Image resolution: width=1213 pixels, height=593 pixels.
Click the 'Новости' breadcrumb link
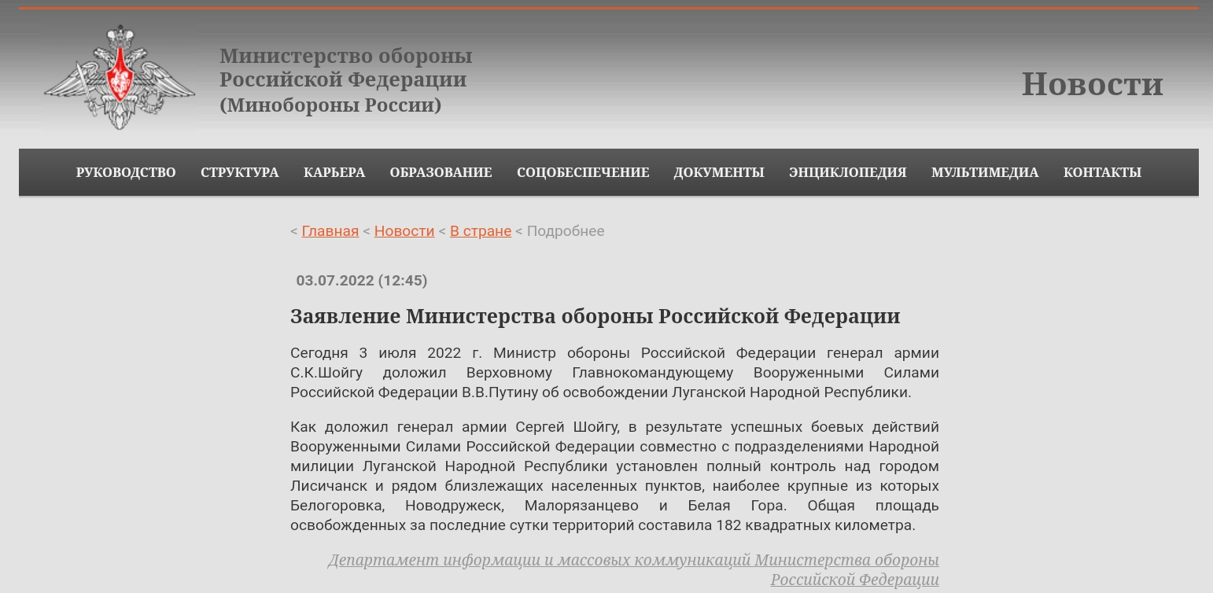[x=404, y=231]
